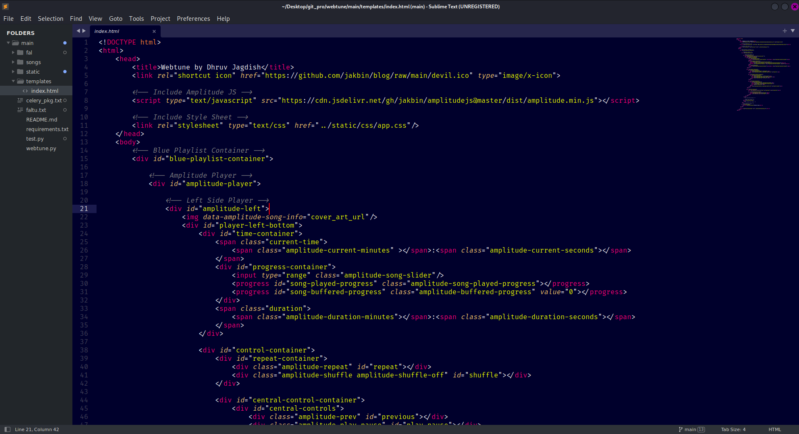The width and height of the screenshot is (799, 434).
Task: Add a new tab with plus icon
Action: [785, 31]
